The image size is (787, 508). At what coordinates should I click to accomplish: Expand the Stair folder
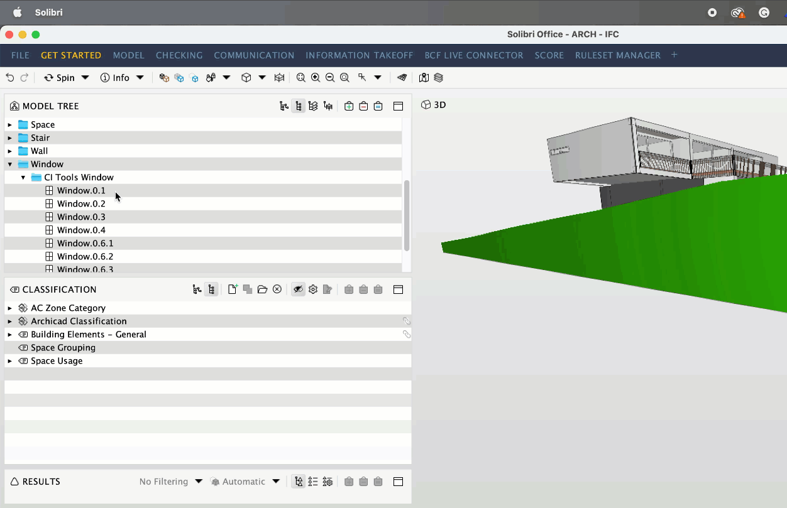10,138
